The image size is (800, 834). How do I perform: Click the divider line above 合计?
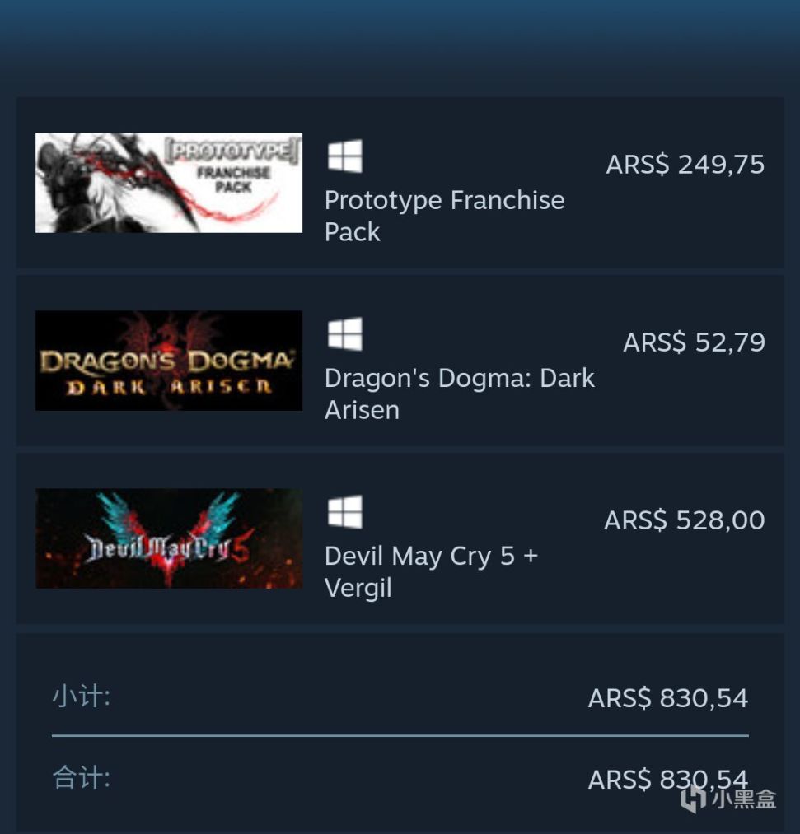point(400,735)
